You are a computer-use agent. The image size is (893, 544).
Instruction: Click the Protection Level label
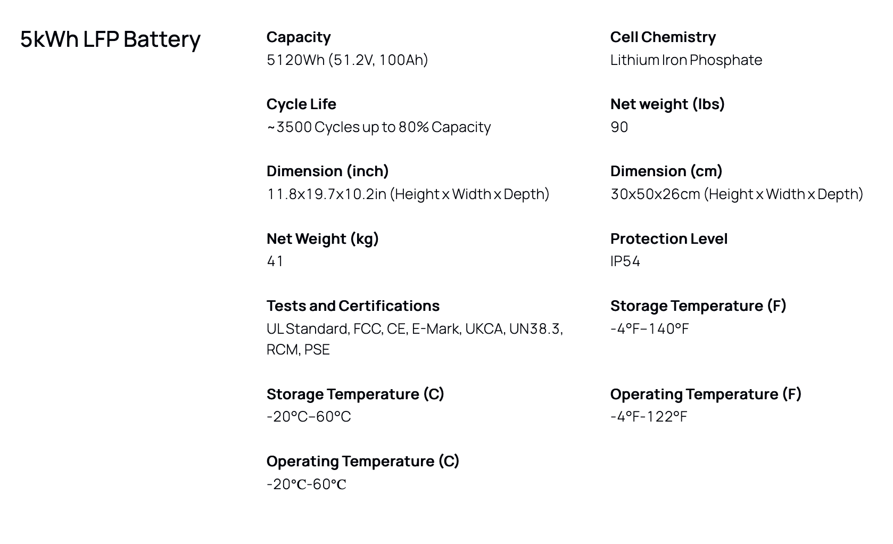669,239
